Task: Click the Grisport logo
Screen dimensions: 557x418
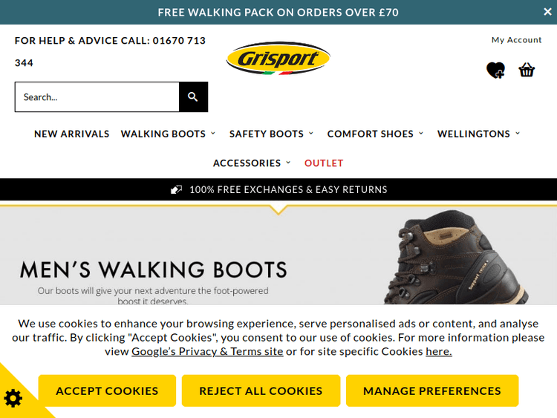Action: coord(278,58)
